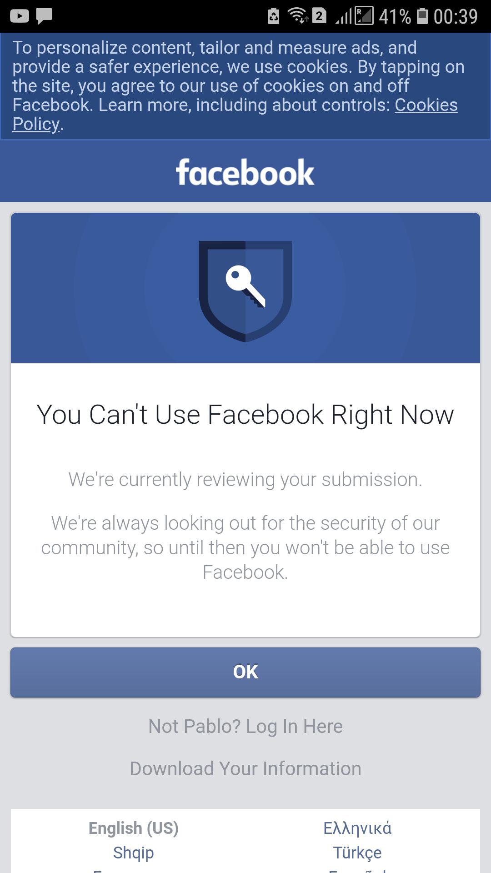Screen dimensions: 491x873
Task: Tap "You Can't Use Facebook Right Now" heading
Action: click(245, 414)
